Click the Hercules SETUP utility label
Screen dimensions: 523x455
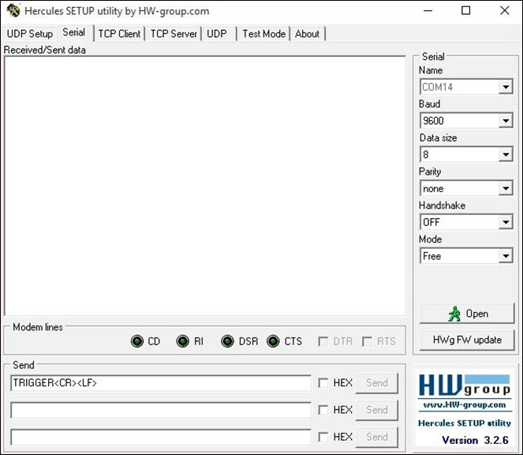pos(465,423)
